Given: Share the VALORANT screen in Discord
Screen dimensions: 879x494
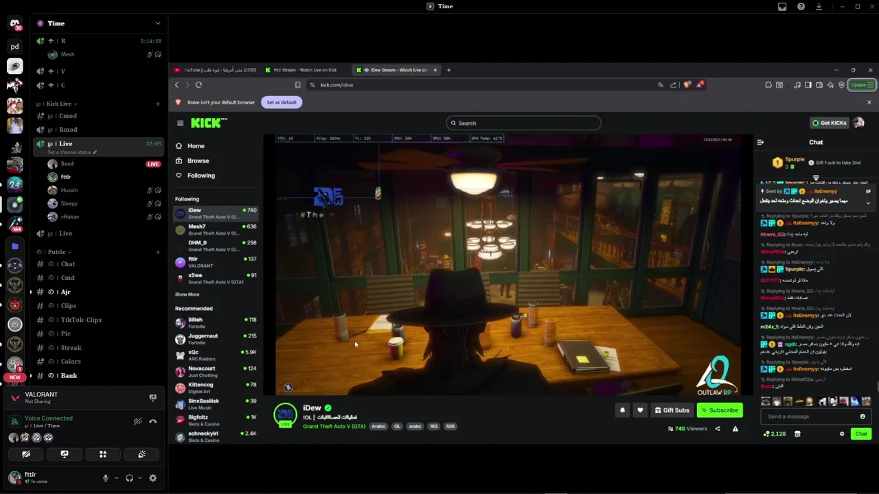Looking at the screenshot, I should pos(152,397).
